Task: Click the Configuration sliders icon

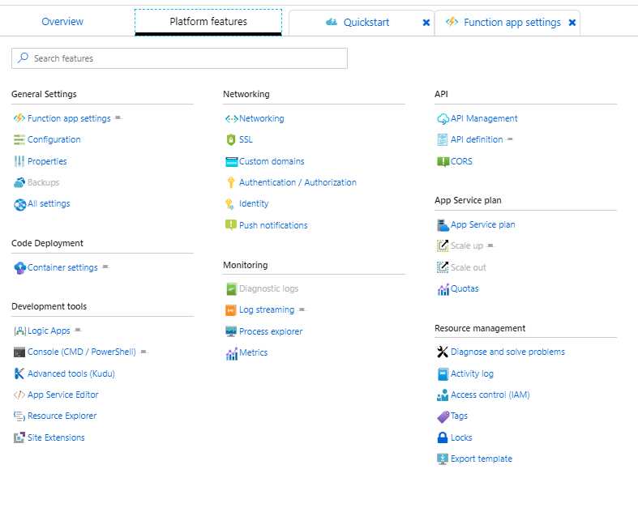Action: pyautogui.click(x=19, y=139)
